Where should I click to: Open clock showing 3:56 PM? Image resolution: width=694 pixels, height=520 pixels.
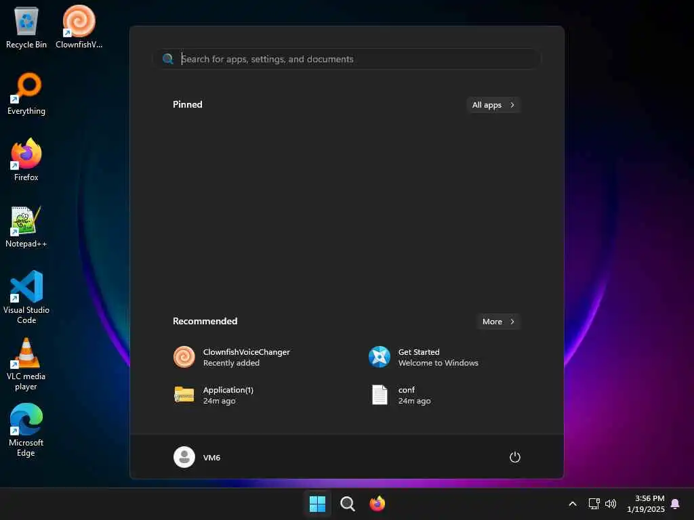pos(646,504)
